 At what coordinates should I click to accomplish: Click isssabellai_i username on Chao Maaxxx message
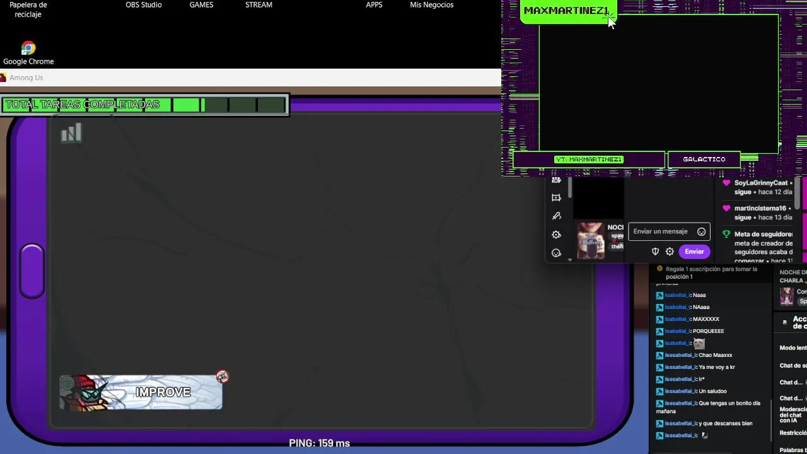point(681,355)
